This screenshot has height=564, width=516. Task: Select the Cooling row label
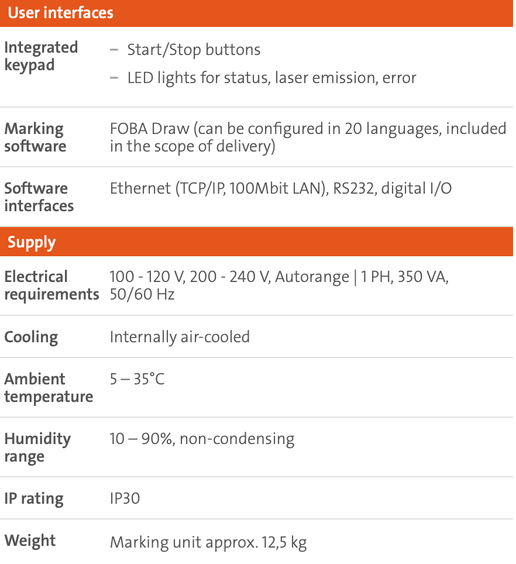pos(31,338)
